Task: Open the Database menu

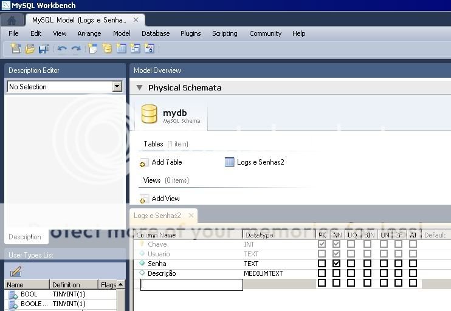Action: (x=156, y=33)
